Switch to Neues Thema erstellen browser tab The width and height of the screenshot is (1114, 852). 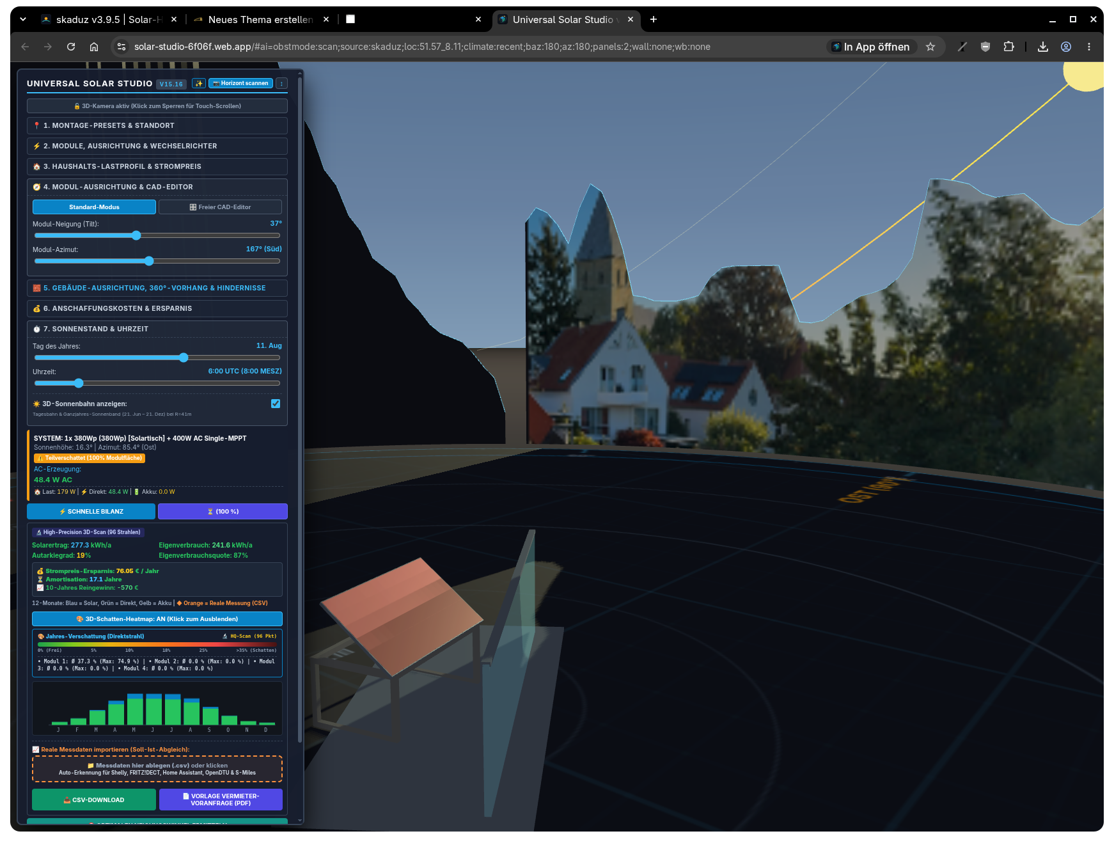point(260,20)
